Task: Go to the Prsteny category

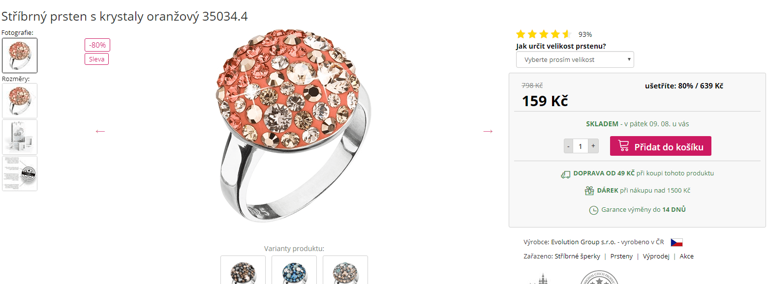Action: (621, 256)
